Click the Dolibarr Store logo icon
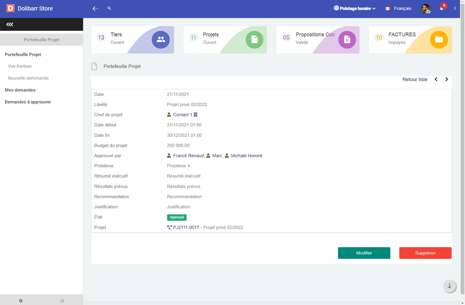Screen dimensions: 465x305 click(x=10, y=8)
